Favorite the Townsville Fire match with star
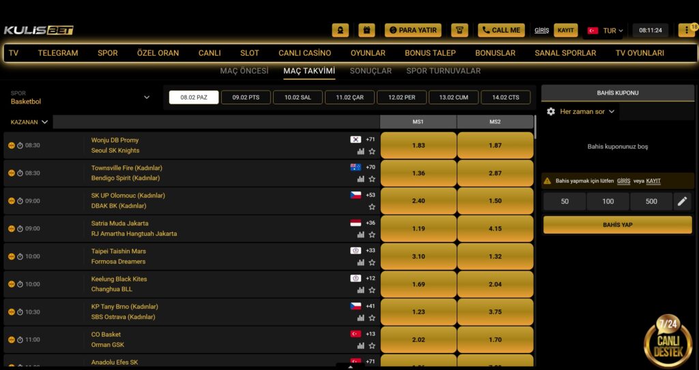The height and width of the screenshot is (370, 699). tap(372, 179)
